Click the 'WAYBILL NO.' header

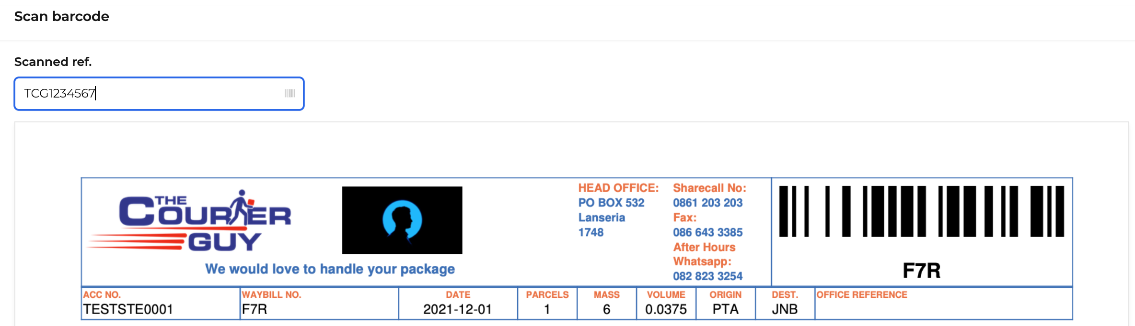point(271,294)
